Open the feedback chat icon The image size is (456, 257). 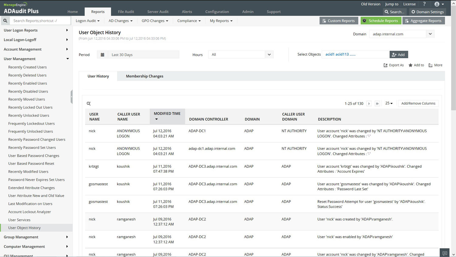pyautogui.click(x=444, y=253)
